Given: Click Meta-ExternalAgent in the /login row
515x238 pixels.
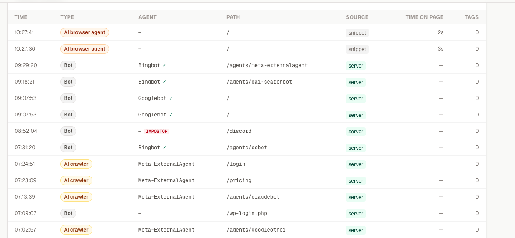Looking at the screenshot, I should 167,164.
